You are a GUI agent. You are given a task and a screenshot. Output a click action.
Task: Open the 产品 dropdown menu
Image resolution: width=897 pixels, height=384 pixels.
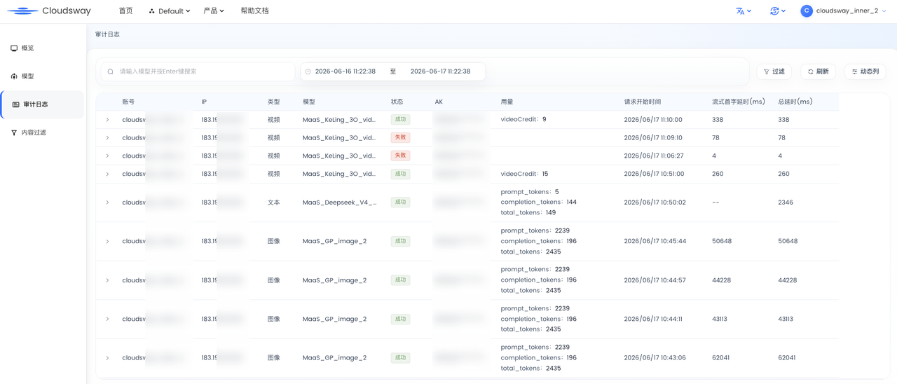(x=214, y=11)
